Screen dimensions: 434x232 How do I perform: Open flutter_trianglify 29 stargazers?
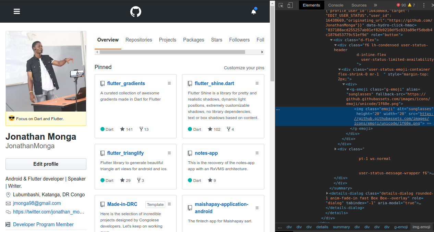[125, 181]
